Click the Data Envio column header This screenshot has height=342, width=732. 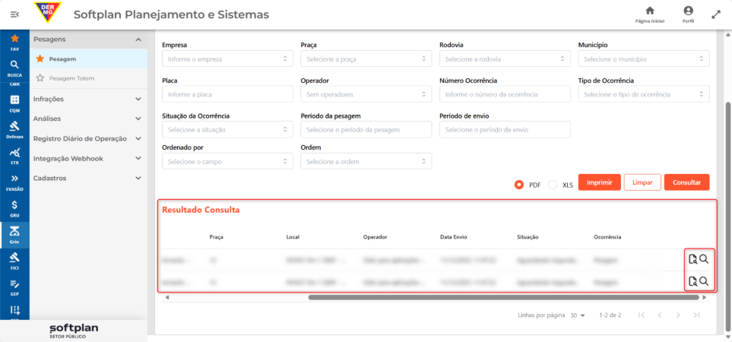coord(453,237)
